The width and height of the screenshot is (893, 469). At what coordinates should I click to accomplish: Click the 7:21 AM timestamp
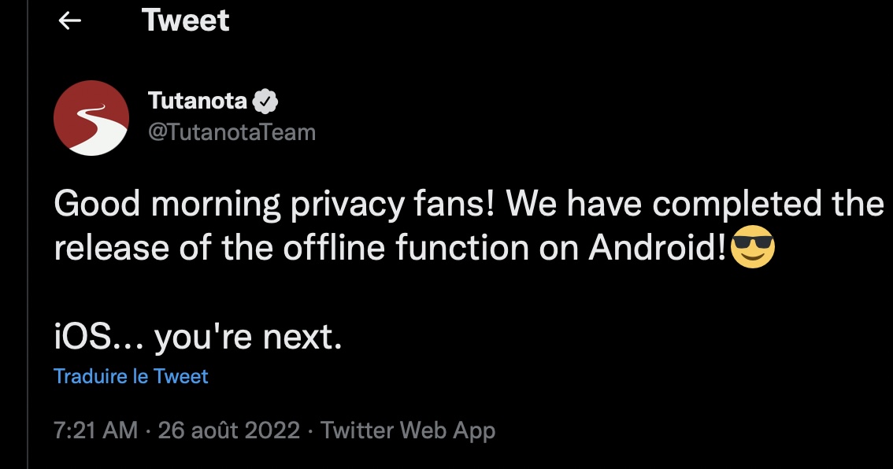tap(96, 430)
